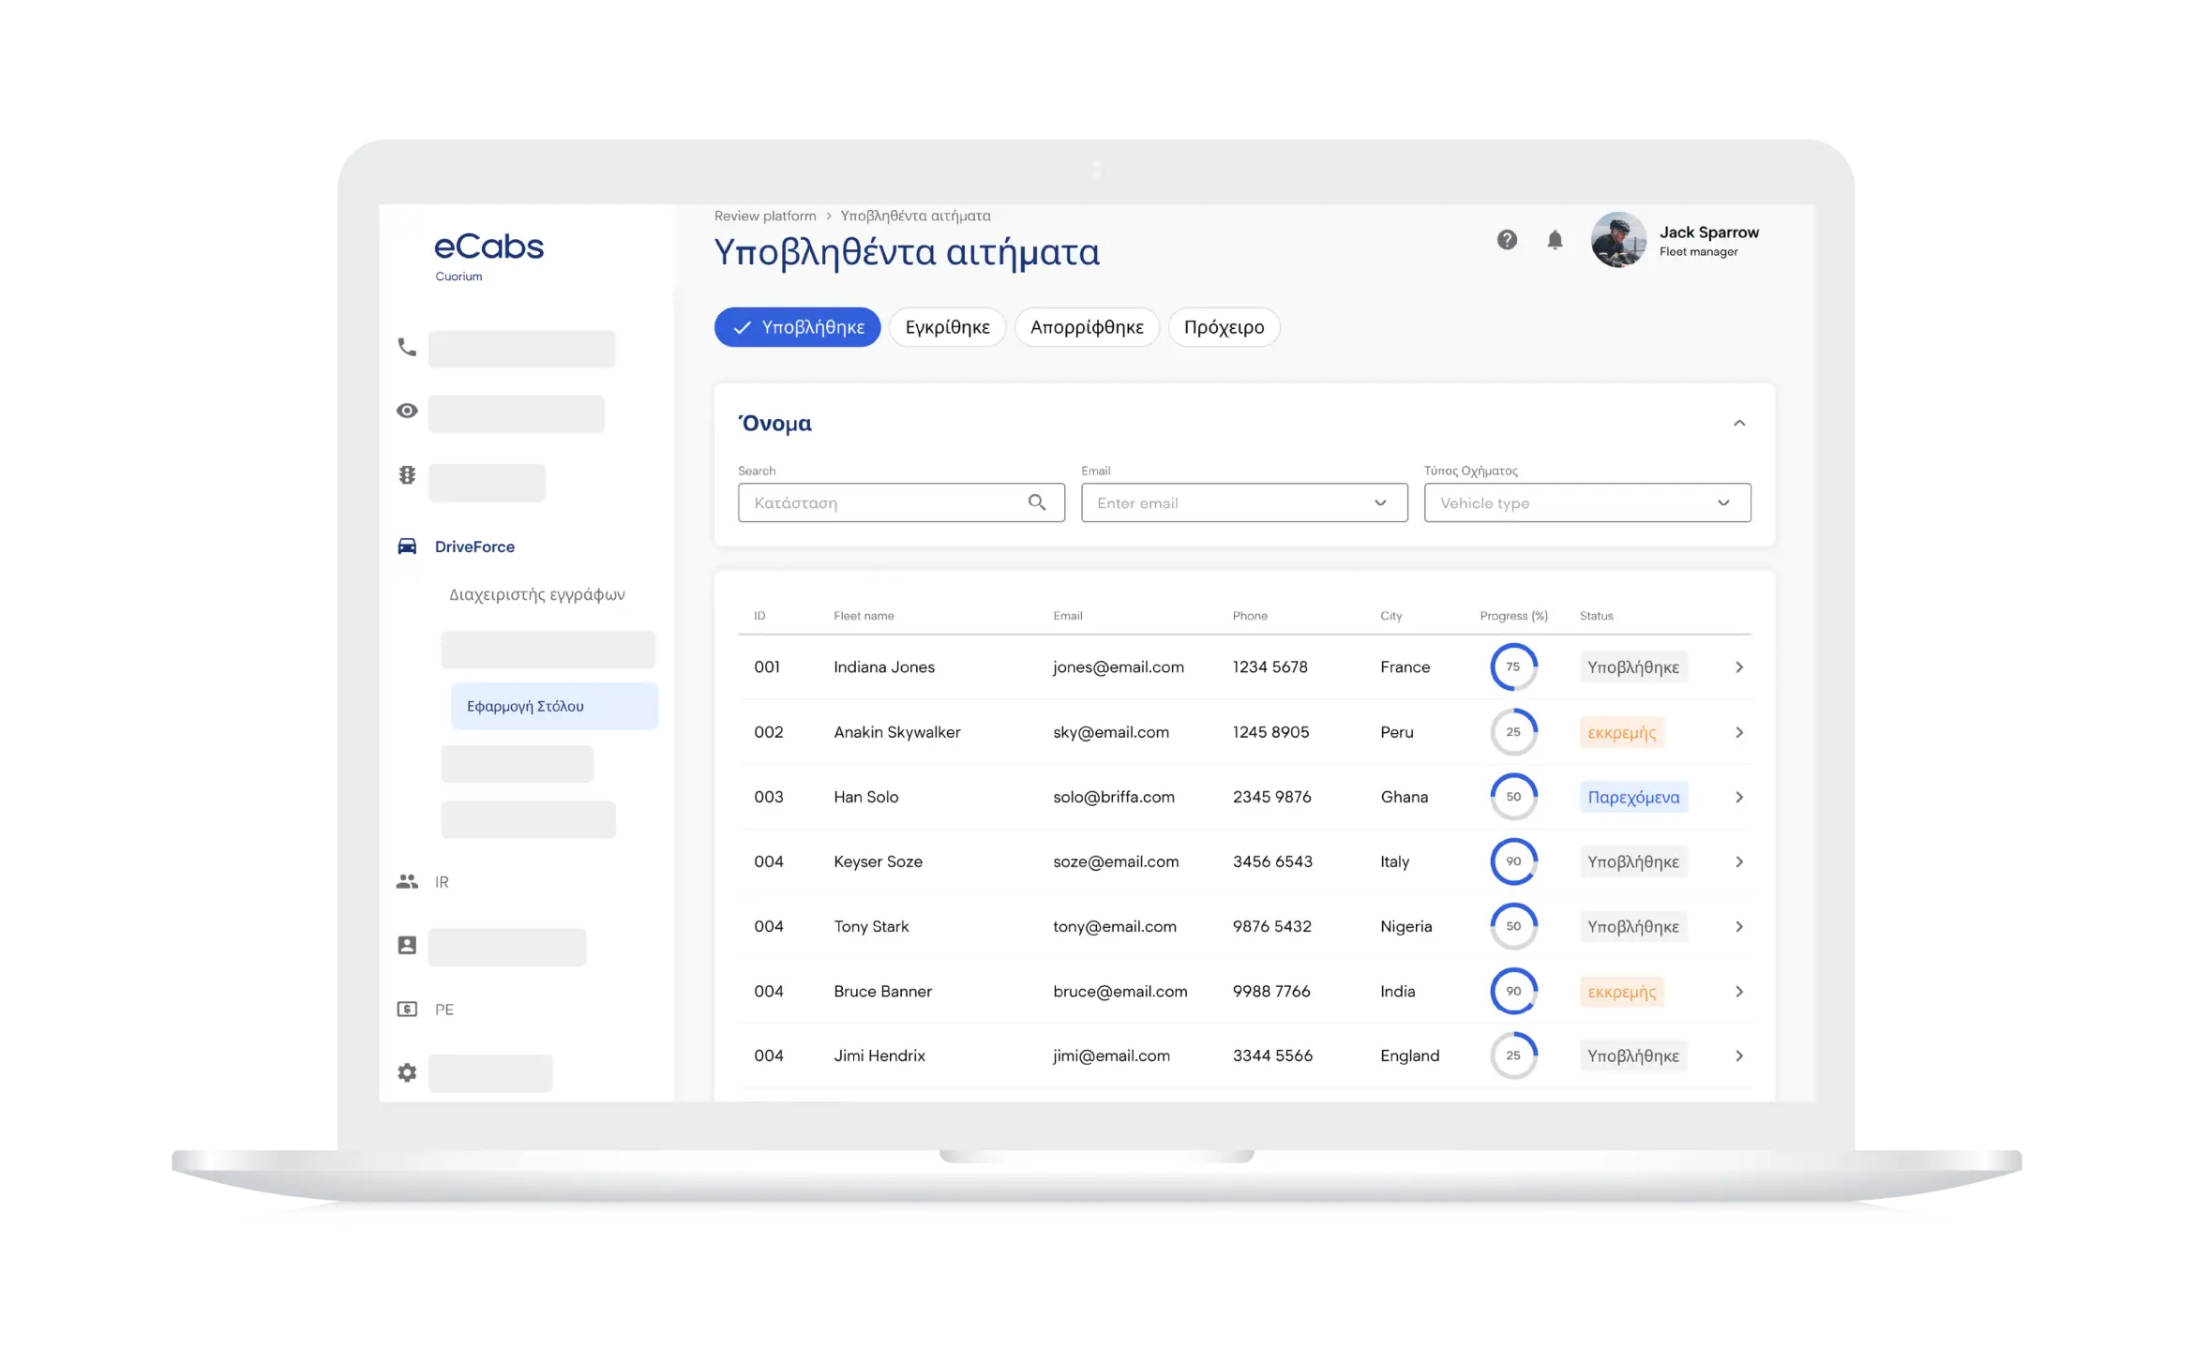Open notifications bell icon
Image resolution: width=2194 pixels, height=1347 pixels.
coord(1555,240)
